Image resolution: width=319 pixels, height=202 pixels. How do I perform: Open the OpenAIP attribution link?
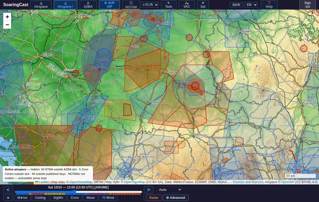pos(288,182)
